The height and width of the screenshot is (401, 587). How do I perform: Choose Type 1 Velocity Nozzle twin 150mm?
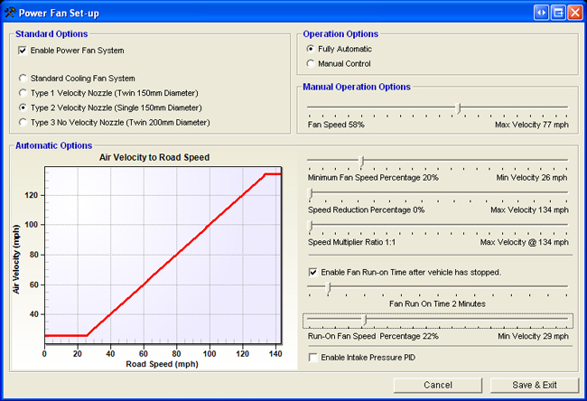click(x=23, y=93)
